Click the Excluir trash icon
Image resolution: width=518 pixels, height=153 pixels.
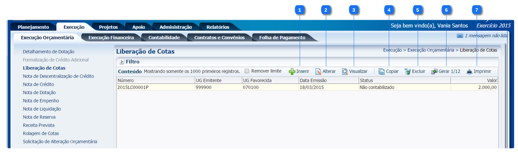[x=407, y=72]
